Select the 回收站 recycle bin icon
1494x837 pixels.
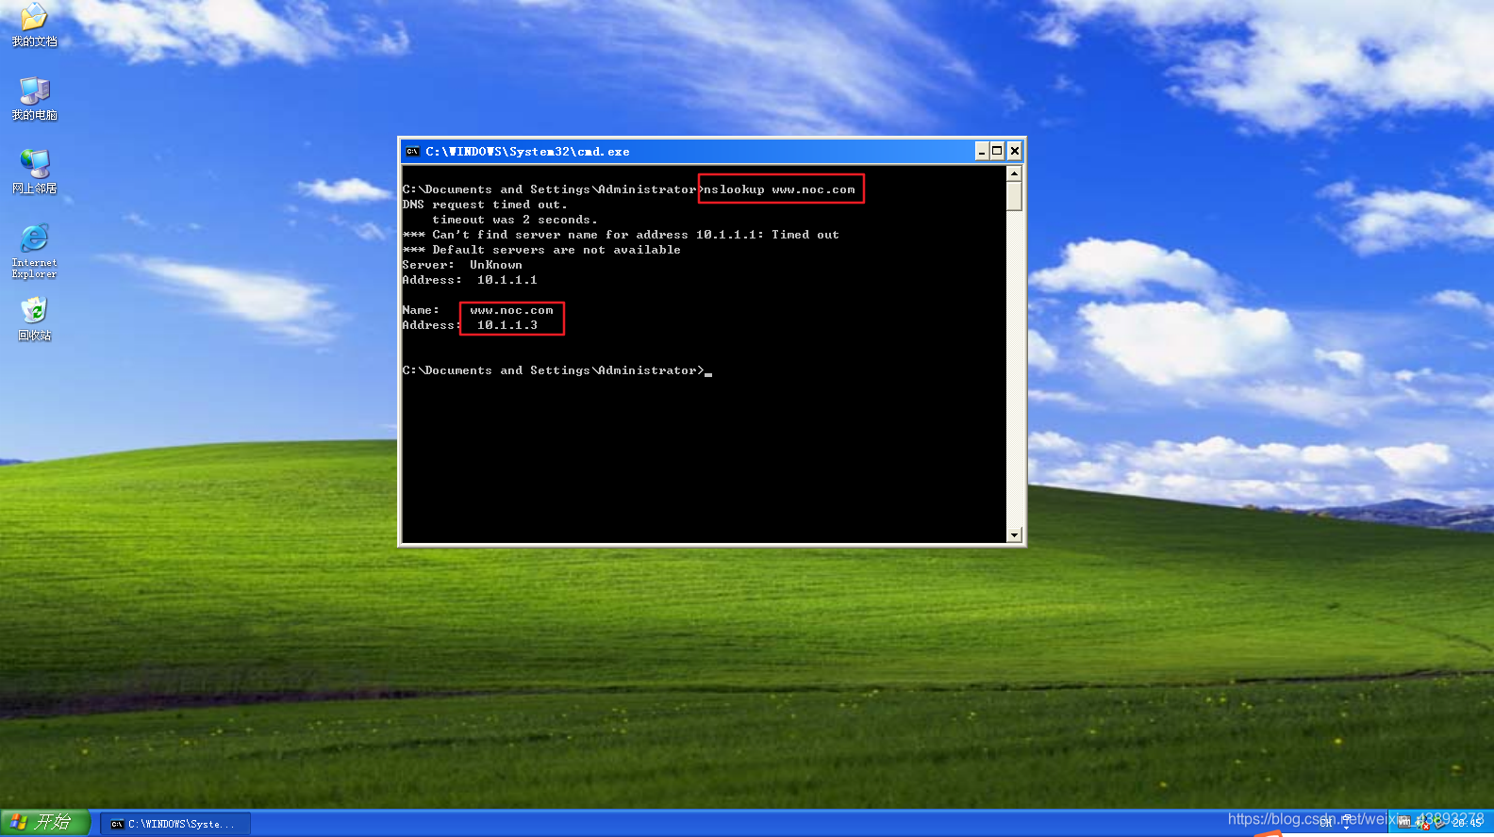click(x=34, y=320)
